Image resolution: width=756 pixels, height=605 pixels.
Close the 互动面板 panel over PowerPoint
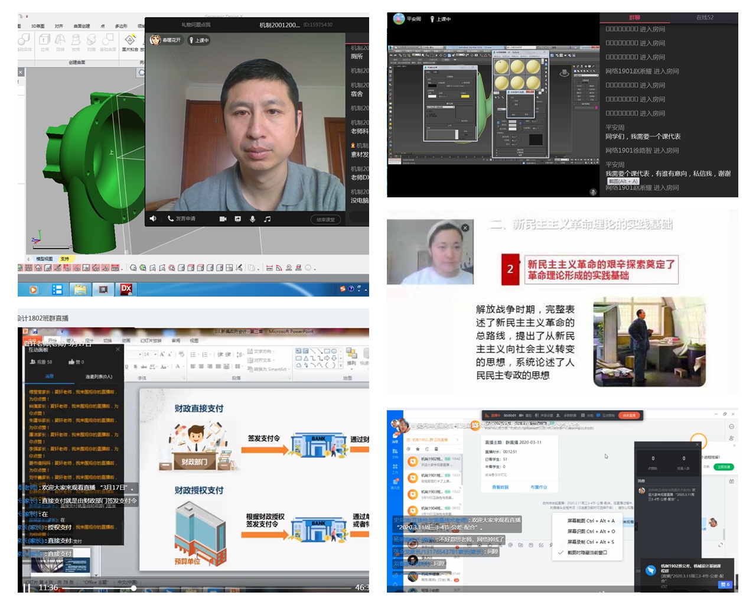[118, 349]
